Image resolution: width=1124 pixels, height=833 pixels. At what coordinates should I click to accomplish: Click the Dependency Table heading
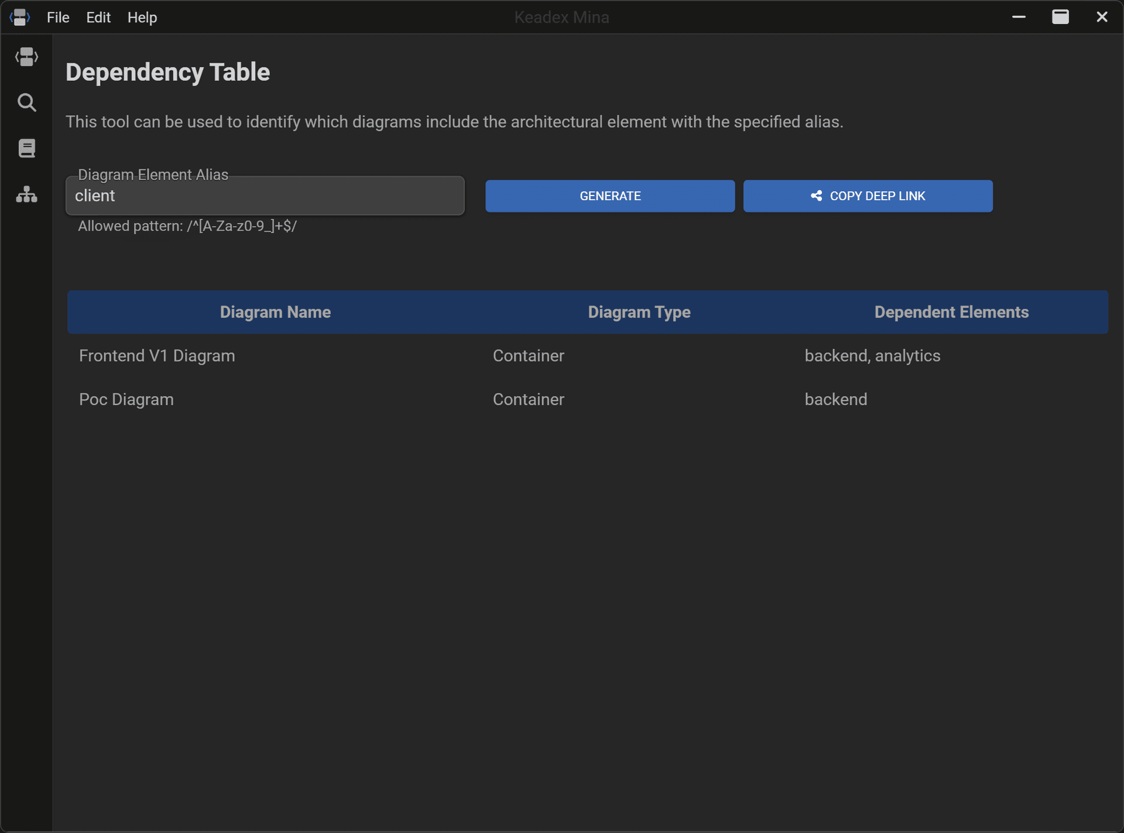pyautogui.click(x=167, y=72)
